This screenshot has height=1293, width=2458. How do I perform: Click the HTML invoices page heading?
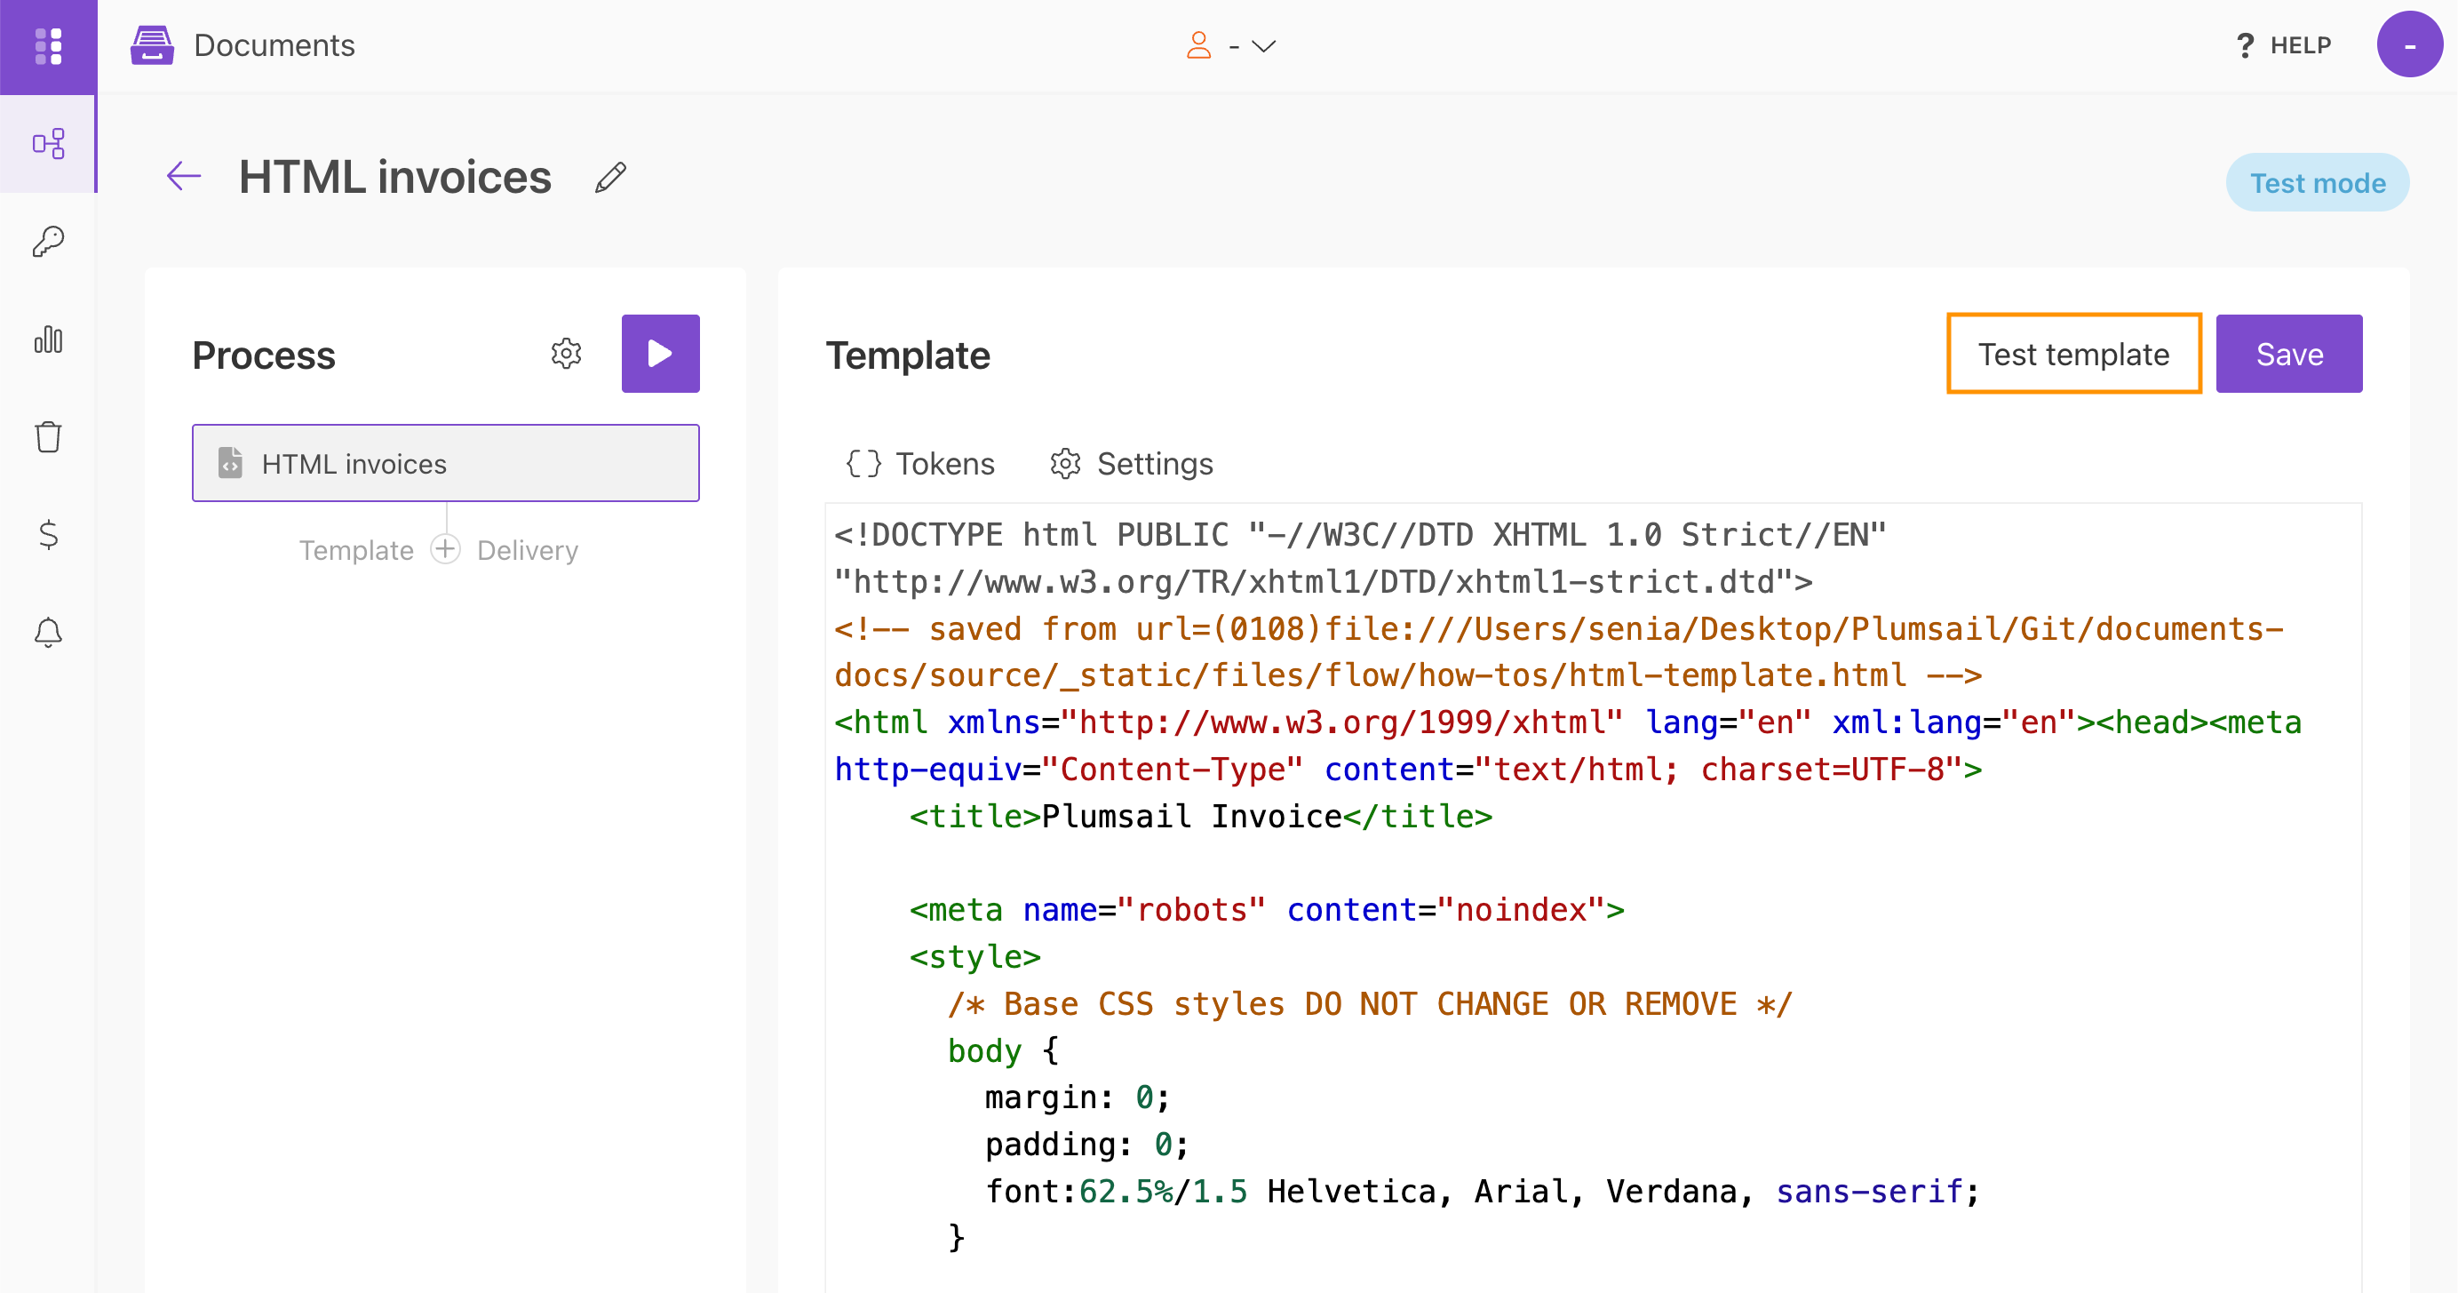point(395,178)
